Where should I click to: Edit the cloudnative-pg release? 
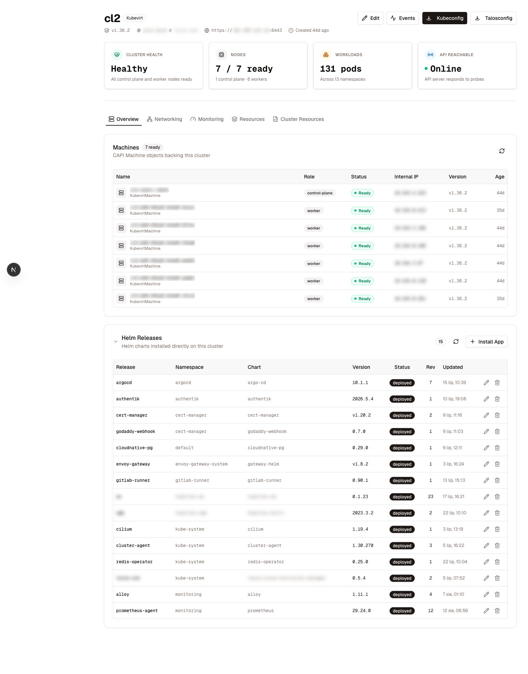486,448
